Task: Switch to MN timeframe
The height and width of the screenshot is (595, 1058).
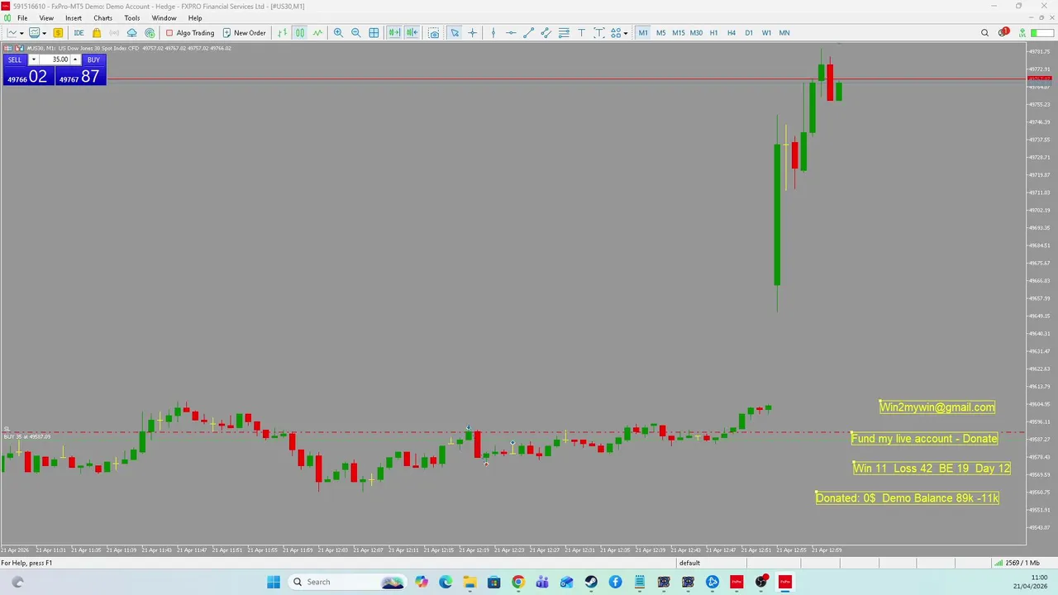Action: coord(784,33)
